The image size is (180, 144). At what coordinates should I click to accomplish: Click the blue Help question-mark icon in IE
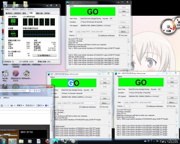pyautogui.click(x=46, y=105)
